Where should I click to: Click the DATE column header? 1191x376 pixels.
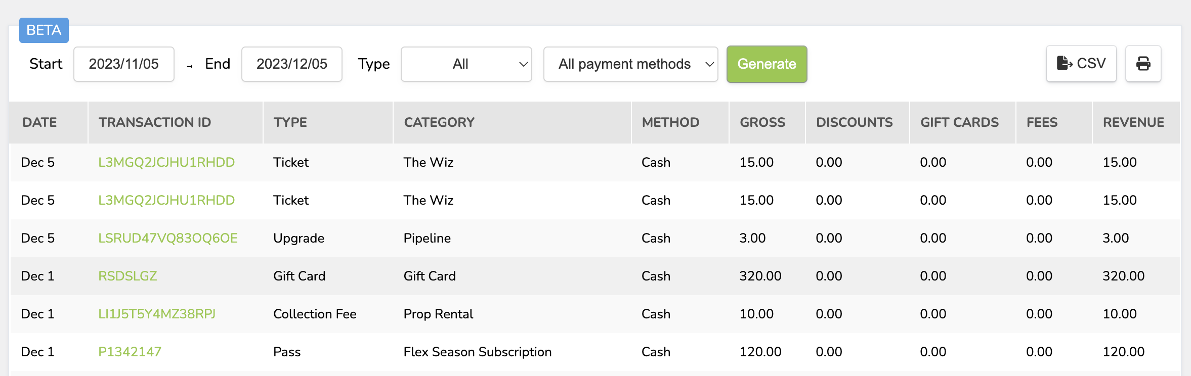39,122
